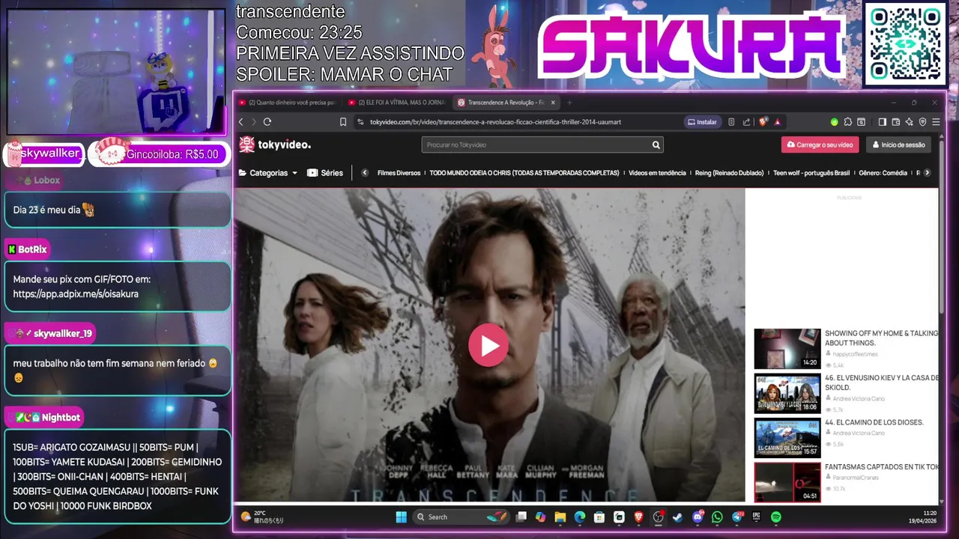Switch to 'ELE FOI A VÍTIMA' tab
This screenshot has height=539, width=959.
coord(397,103)
